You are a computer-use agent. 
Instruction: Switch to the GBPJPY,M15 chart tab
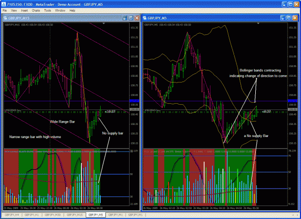pyautogui.click(x=75, y=215)
